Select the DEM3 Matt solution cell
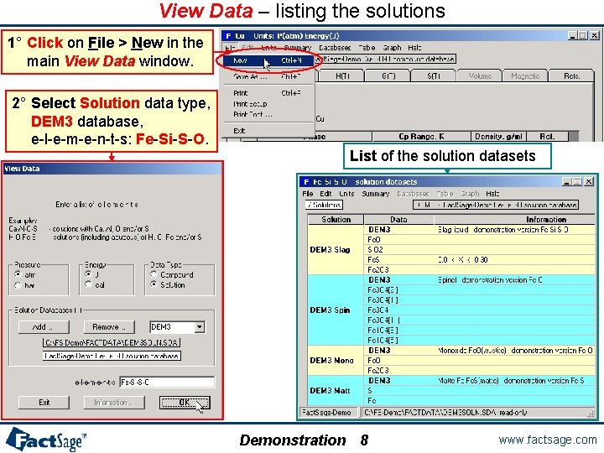Image resolution: width=604 pixels, height=453 pixels. pyautogui.click(x=336, y=391)
